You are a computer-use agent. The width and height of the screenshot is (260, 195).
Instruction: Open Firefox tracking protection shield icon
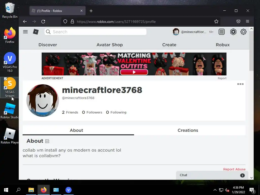pyautogui.click(x=65, y=22)
